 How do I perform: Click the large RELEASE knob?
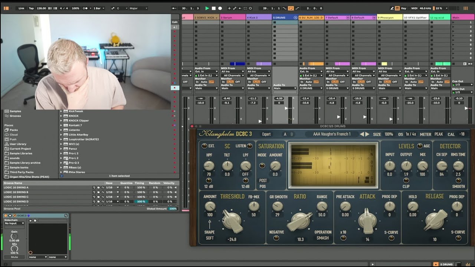pos(435,220)
